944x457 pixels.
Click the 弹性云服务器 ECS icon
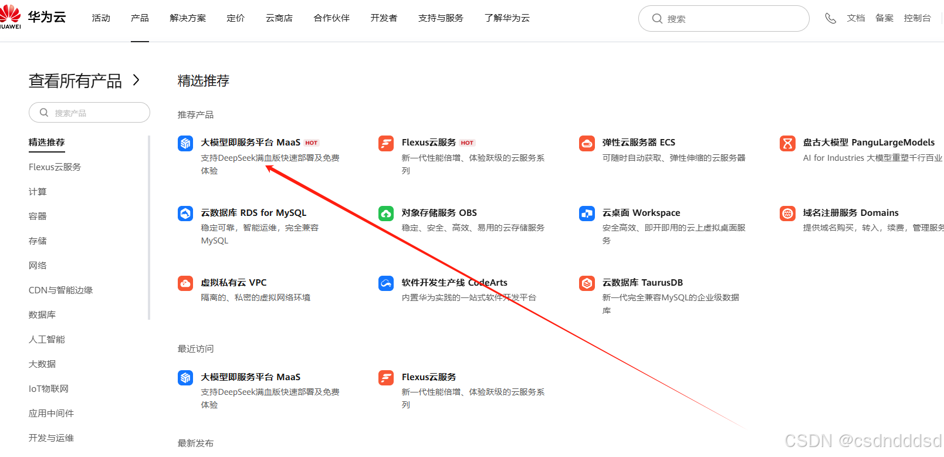(x=587, y=143)
